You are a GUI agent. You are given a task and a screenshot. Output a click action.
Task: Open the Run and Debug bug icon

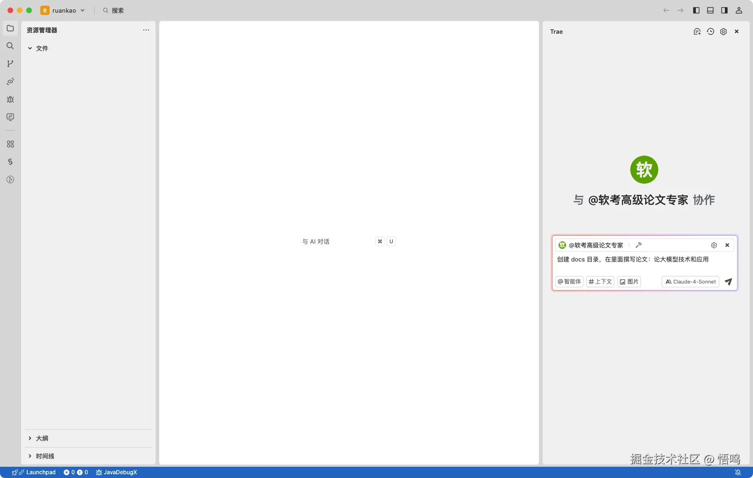click(x=10, y=99)
